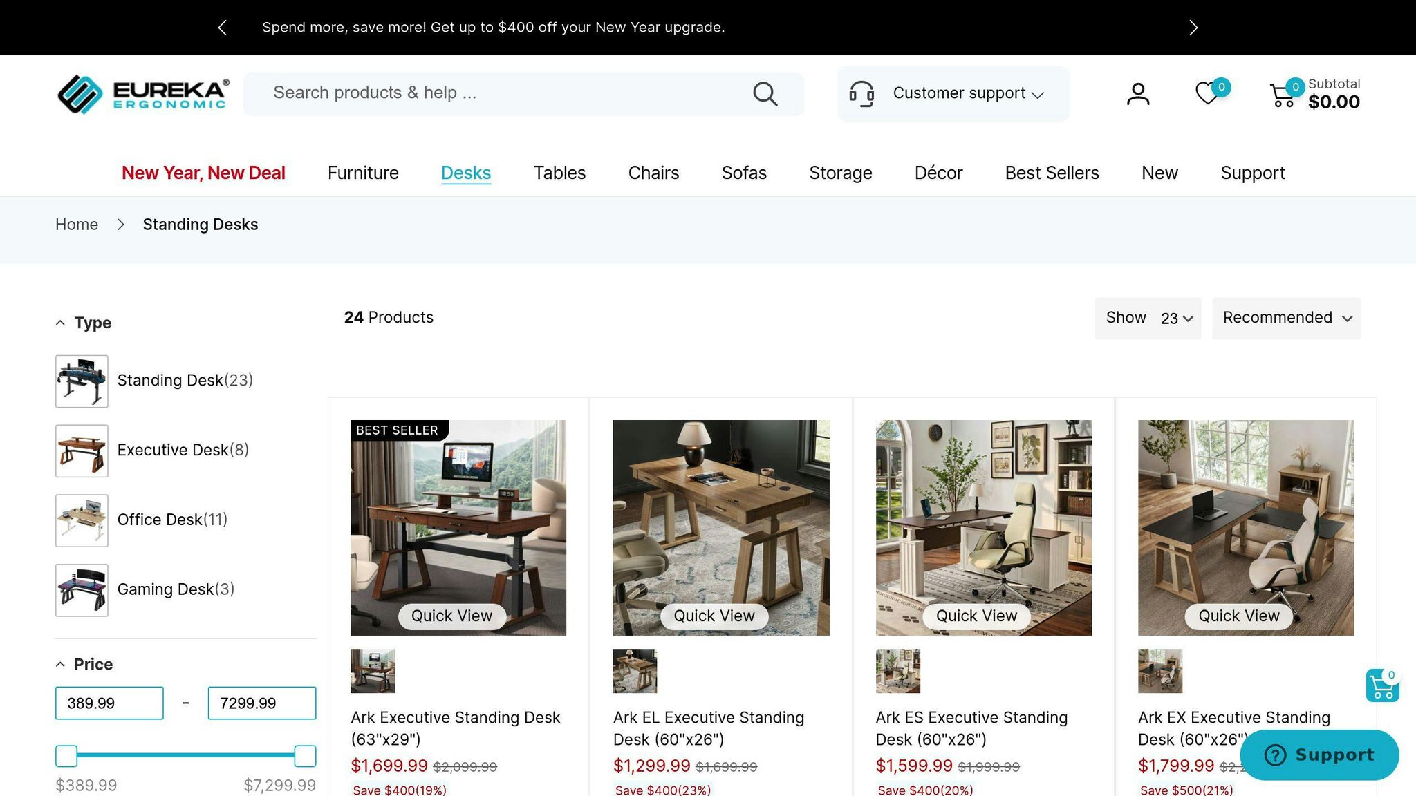The image size is (1416, 796).
Task: Open the Best Sellers menu
Action: click(1052, 173)
